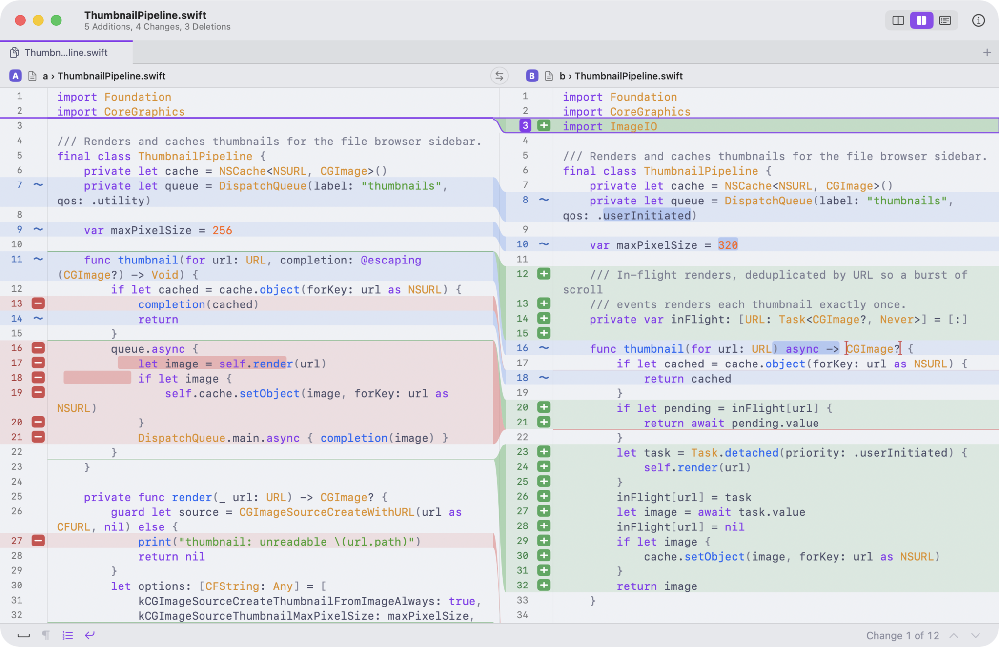The width and height of the screenshot is (999, 647).
Task: Click ThumbnailPipeline.swift window title
Action: (x=145, y=15)
